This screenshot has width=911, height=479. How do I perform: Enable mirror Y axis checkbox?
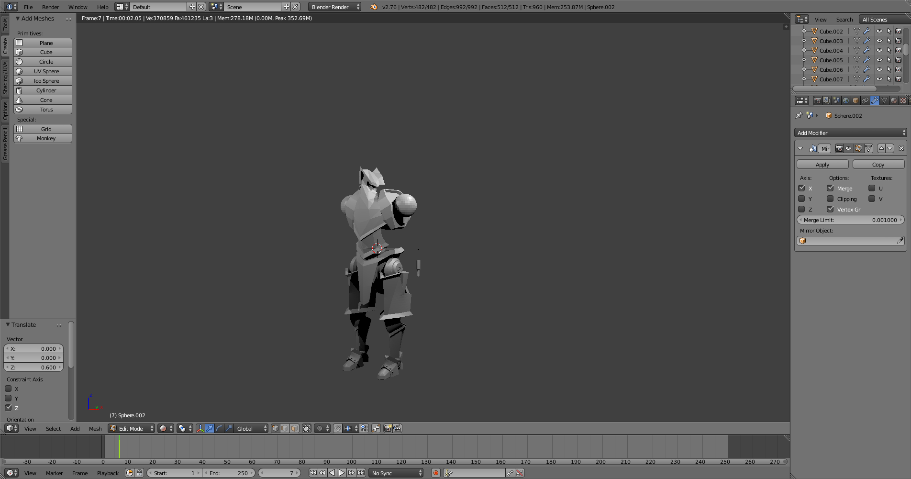801,199
